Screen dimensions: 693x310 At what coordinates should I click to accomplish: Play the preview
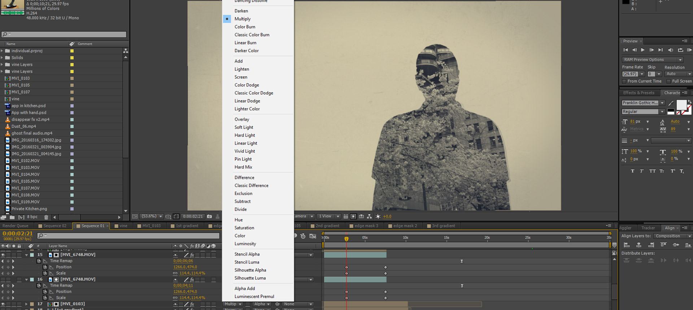point(643,50)
